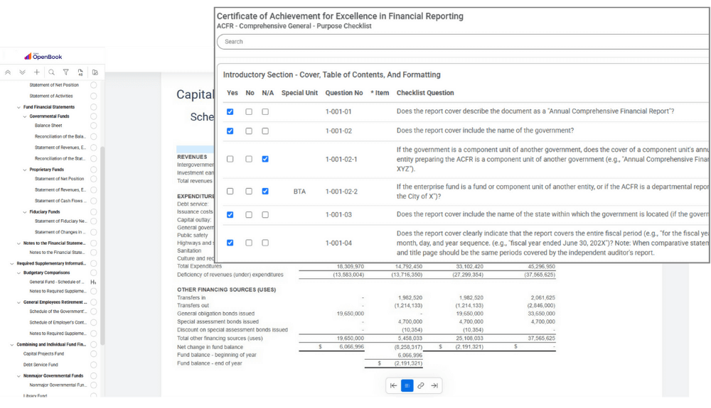
Task: Open Statement of Net Position under Proprietary Funds
Action: click(x=60, y=179)
